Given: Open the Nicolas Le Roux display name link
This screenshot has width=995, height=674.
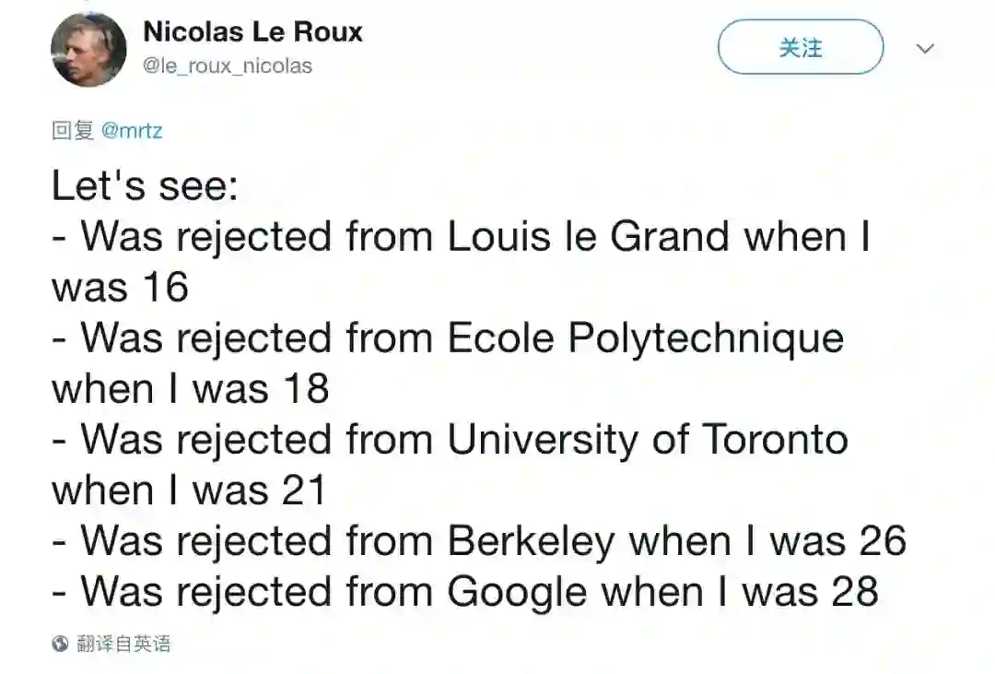Looking at the screenshot, I should pyautogui.click(x=252, y=32).
